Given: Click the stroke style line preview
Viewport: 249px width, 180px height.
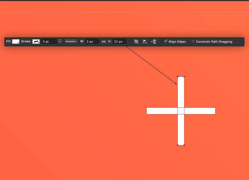Looking at the screenshot, I should click(69, 41).
